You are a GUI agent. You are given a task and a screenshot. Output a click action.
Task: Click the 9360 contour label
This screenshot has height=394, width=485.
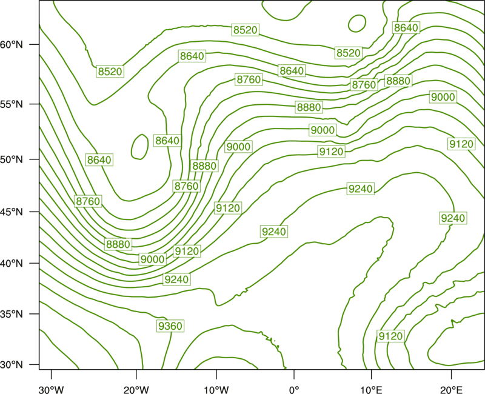pos(170,326)
